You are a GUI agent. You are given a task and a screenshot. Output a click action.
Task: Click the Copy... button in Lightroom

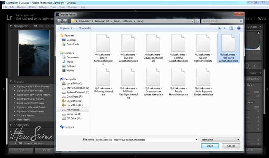click(21, 150)
